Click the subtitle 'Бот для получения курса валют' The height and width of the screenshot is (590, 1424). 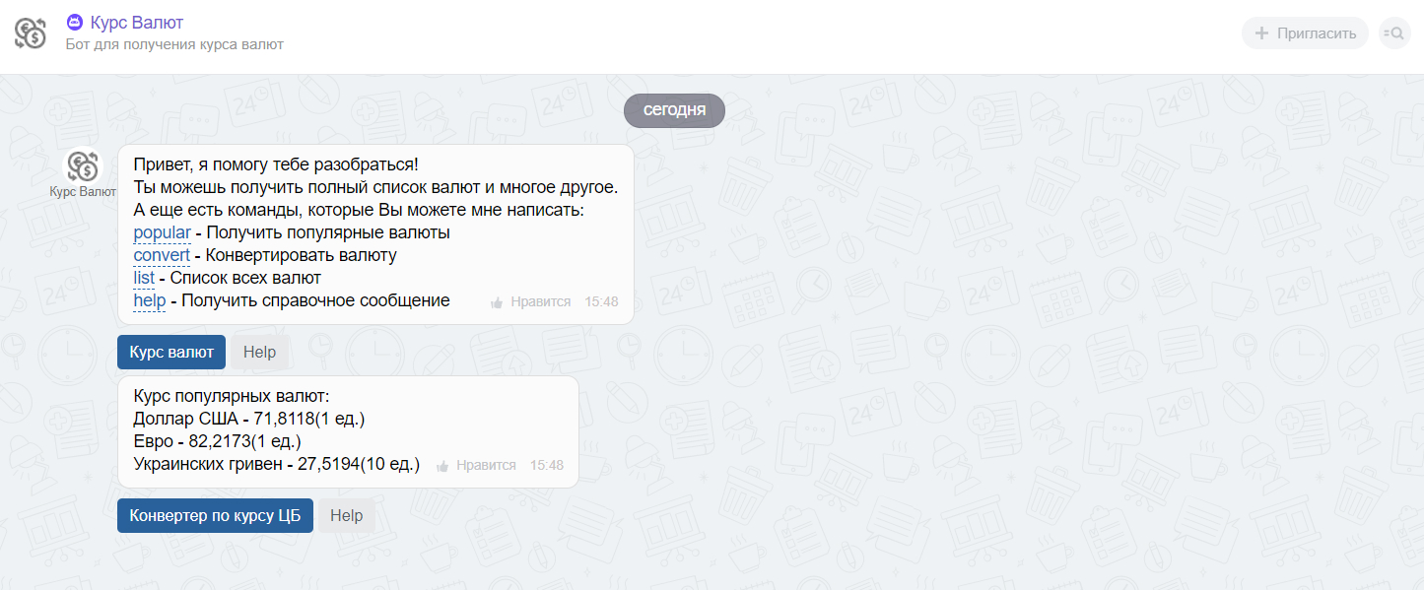point(174,44)
